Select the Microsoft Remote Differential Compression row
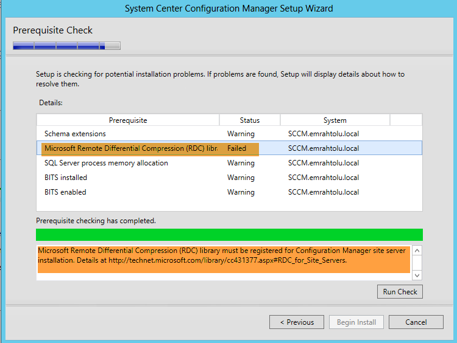457x343 pixels. 229,148
